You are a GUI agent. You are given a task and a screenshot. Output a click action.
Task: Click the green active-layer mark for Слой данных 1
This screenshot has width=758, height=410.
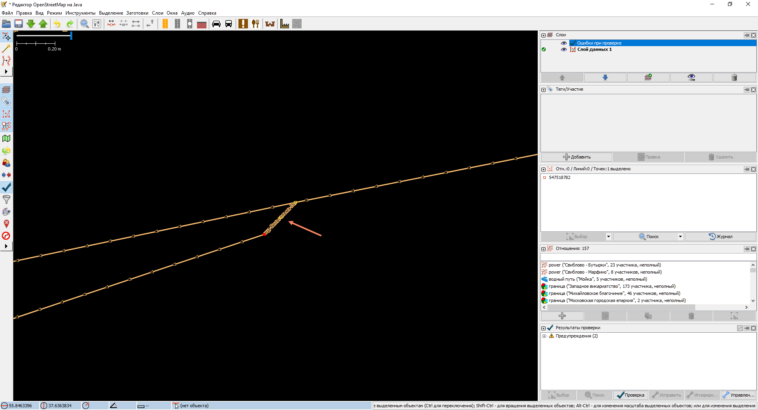tap(544, 49)
